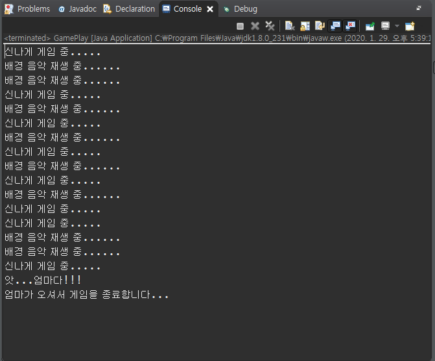Click the '앗...엄마다!!!' output line

43,280
